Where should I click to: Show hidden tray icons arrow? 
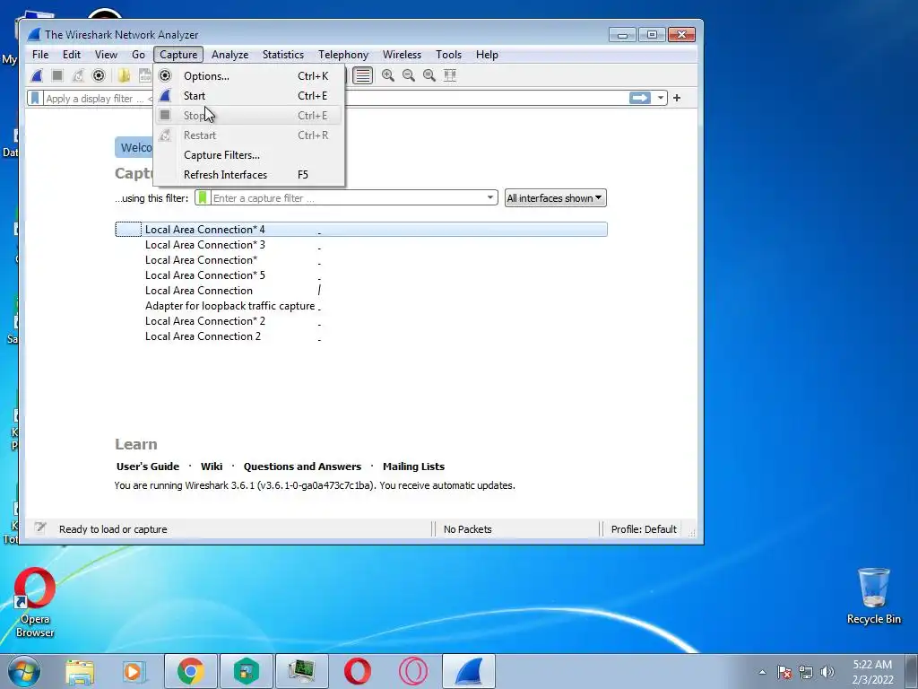762,672
